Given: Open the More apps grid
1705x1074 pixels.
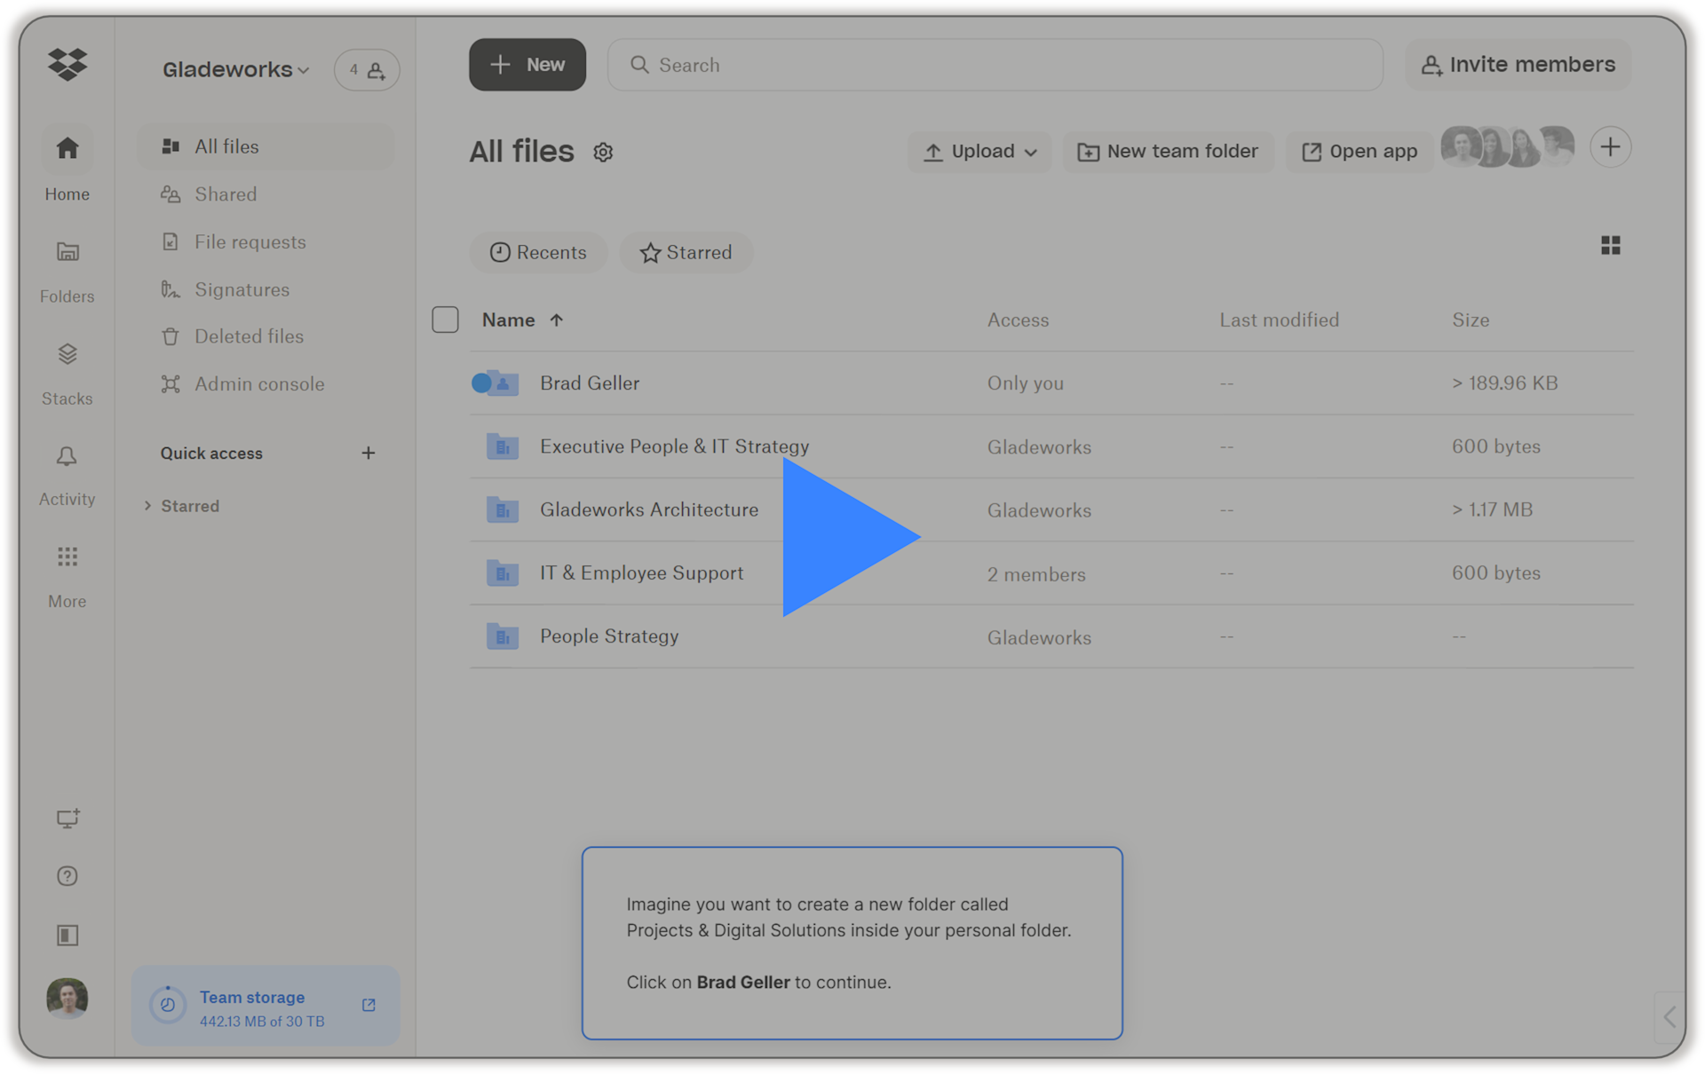Looking at the screenshot, I should tap(67, 575).
